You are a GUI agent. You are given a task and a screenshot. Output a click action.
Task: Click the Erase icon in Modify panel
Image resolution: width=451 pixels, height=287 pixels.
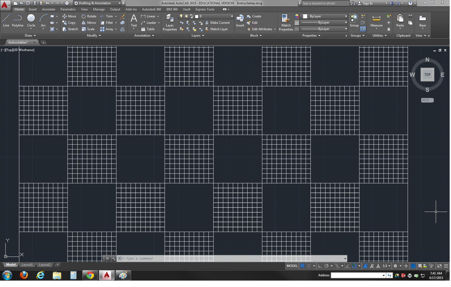[x=123, y=16]
